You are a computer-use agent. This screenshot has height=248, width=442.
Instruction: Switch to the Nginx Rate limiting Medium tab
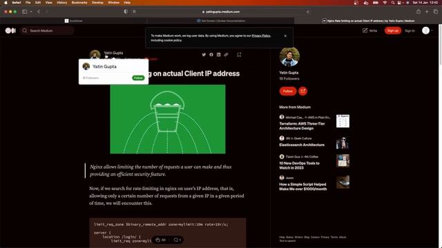click(x=368, y=21)
